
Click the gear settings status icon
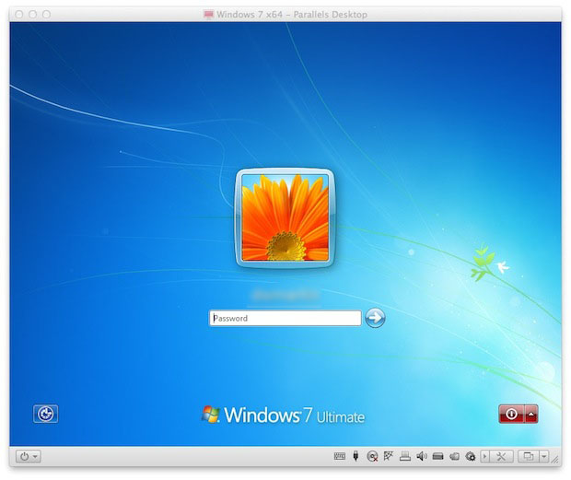[470, 456]
